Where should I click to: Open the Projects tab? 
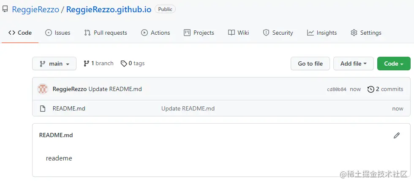tap(199, 33)
